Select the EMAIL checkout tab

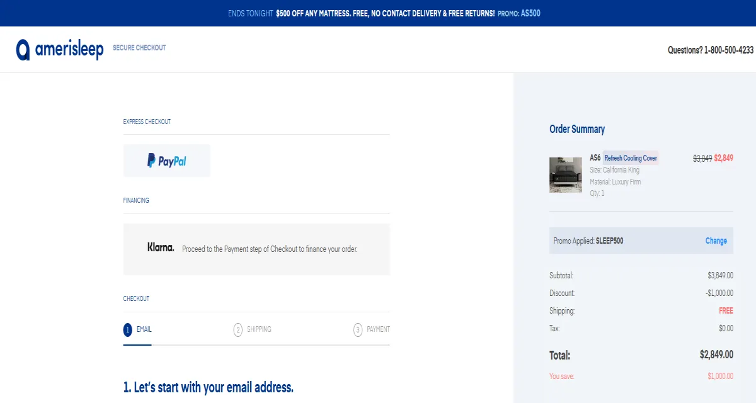144,329
